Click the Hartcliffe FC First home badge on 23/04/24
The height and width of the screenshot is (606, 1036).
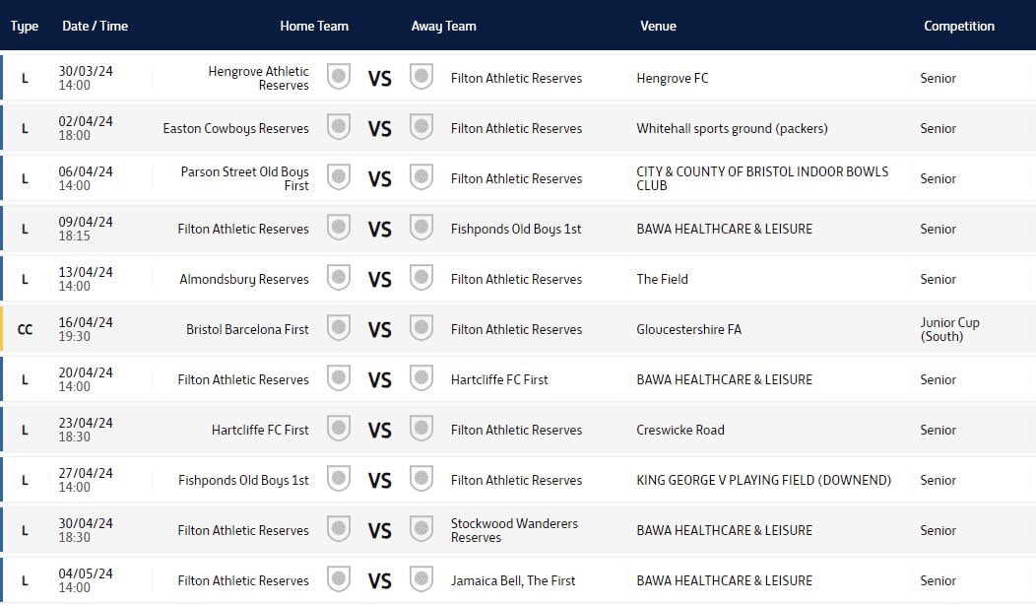point(339,429)
